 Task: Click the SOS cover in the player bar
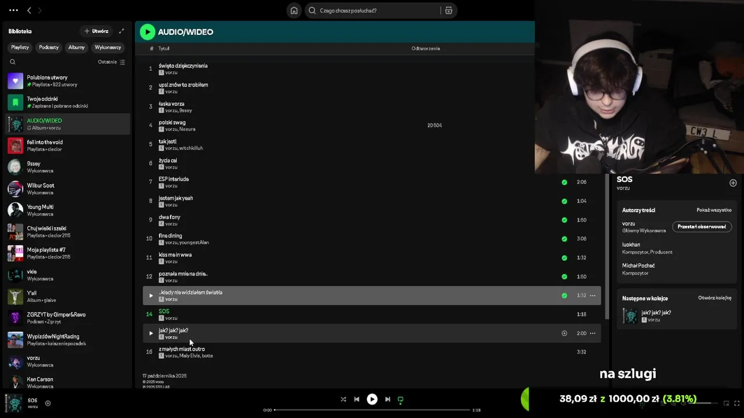point(13,403)
